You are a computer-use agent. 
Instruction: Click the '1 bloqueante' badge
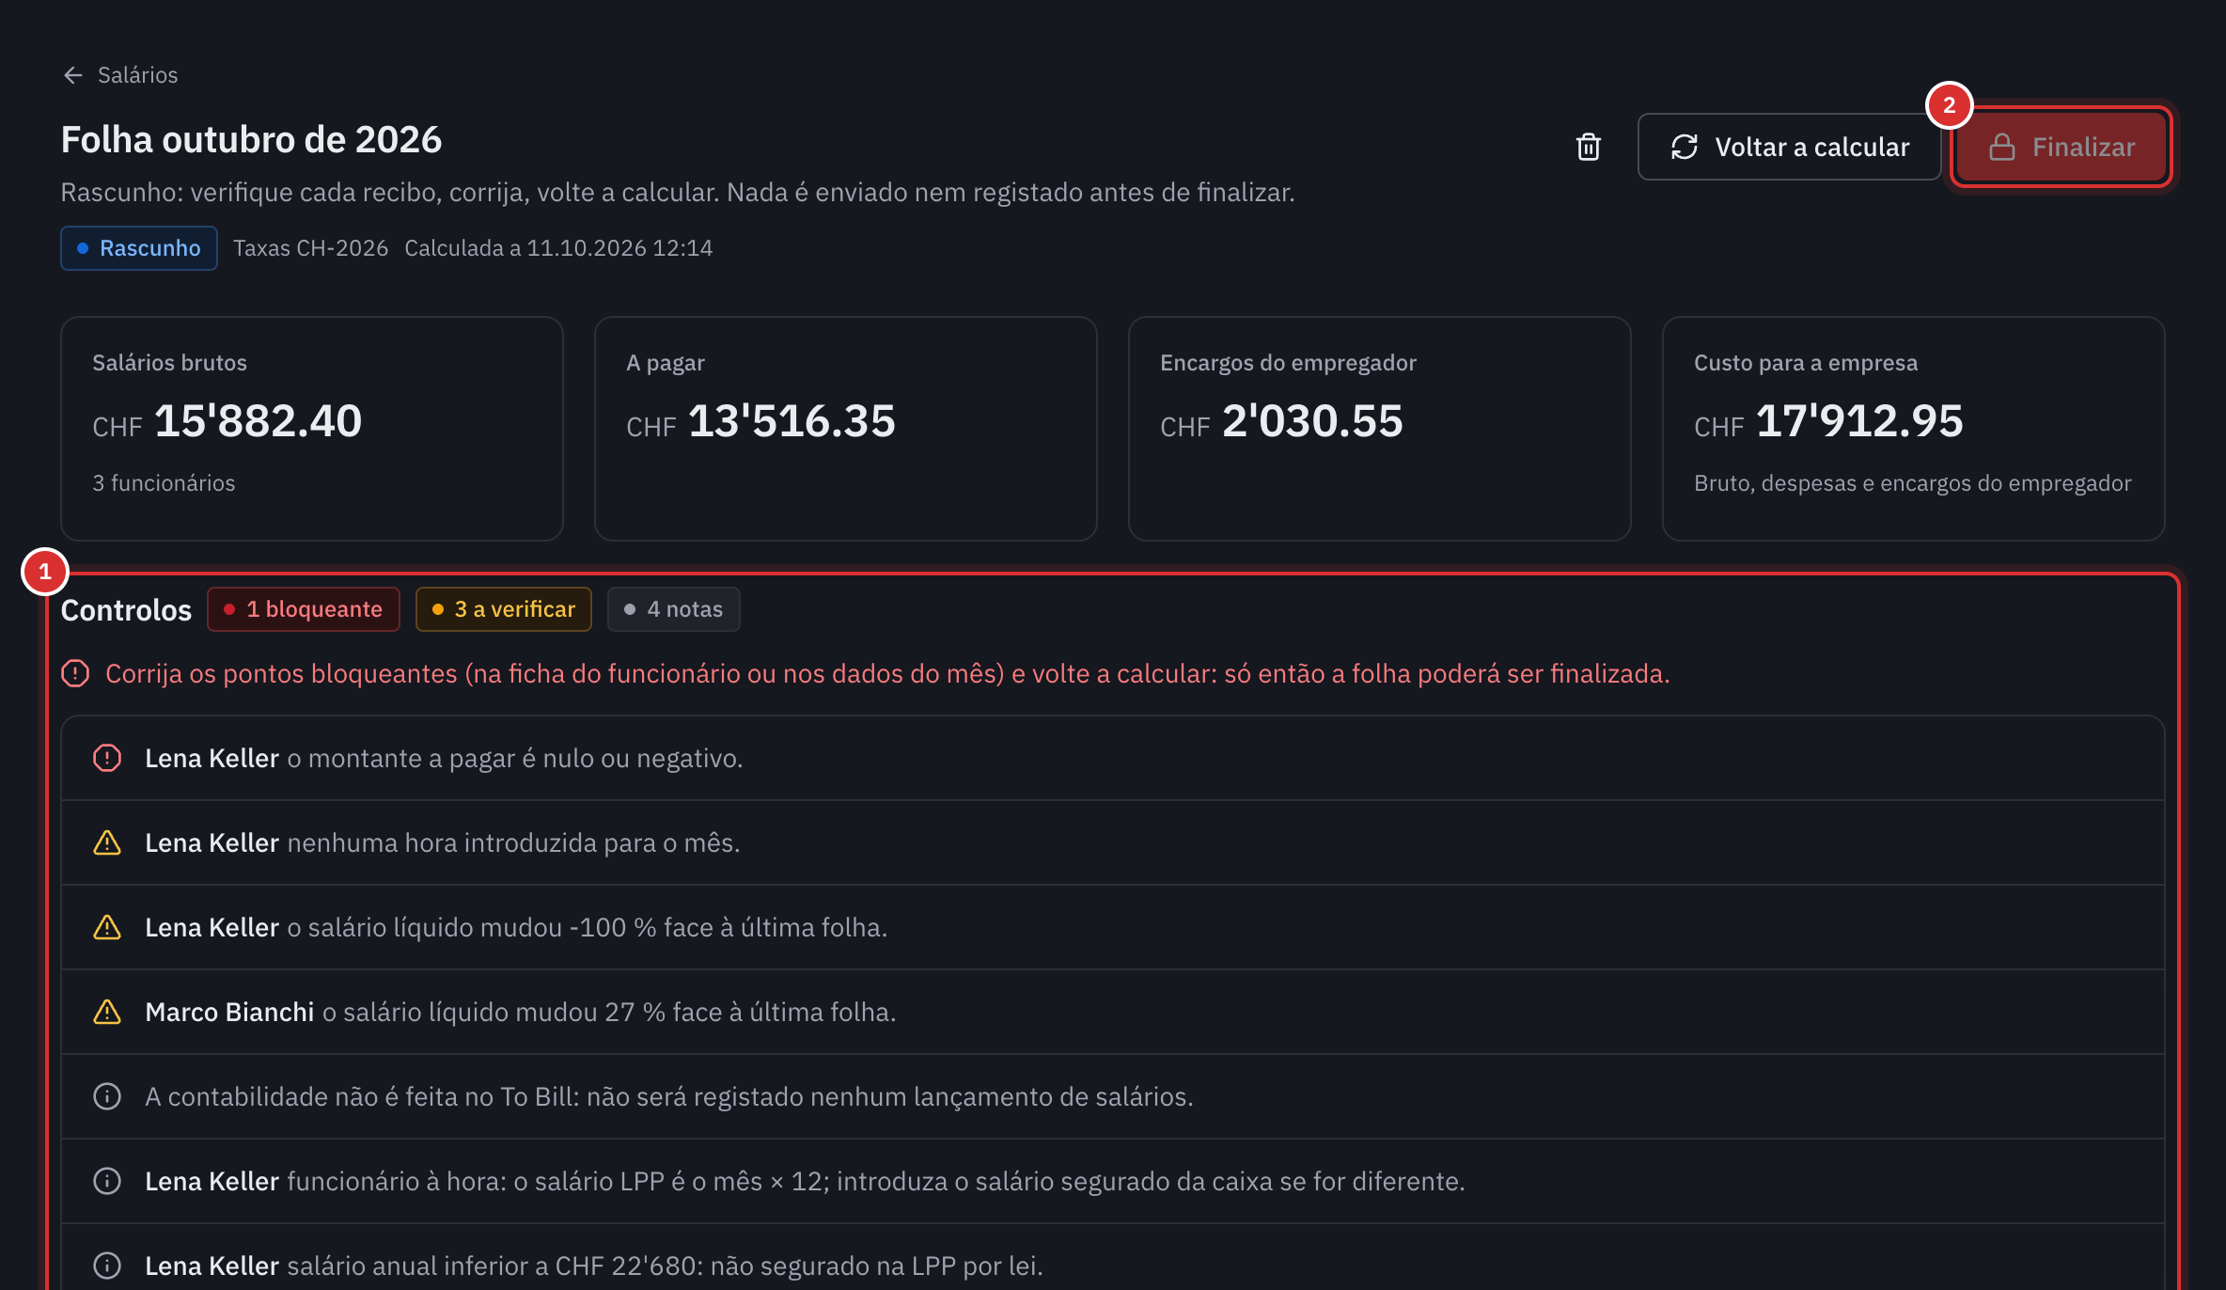pyautogui.click(x=304, y=609)
